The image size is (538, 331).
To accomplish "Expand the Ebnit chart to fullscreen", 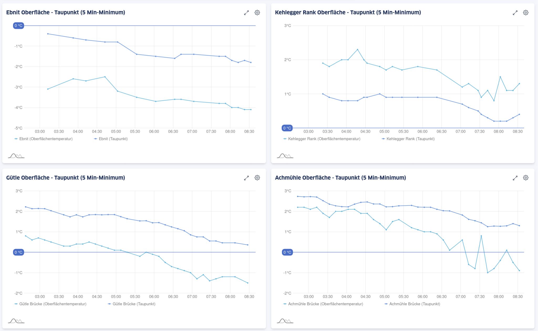I will pos(246,12).
